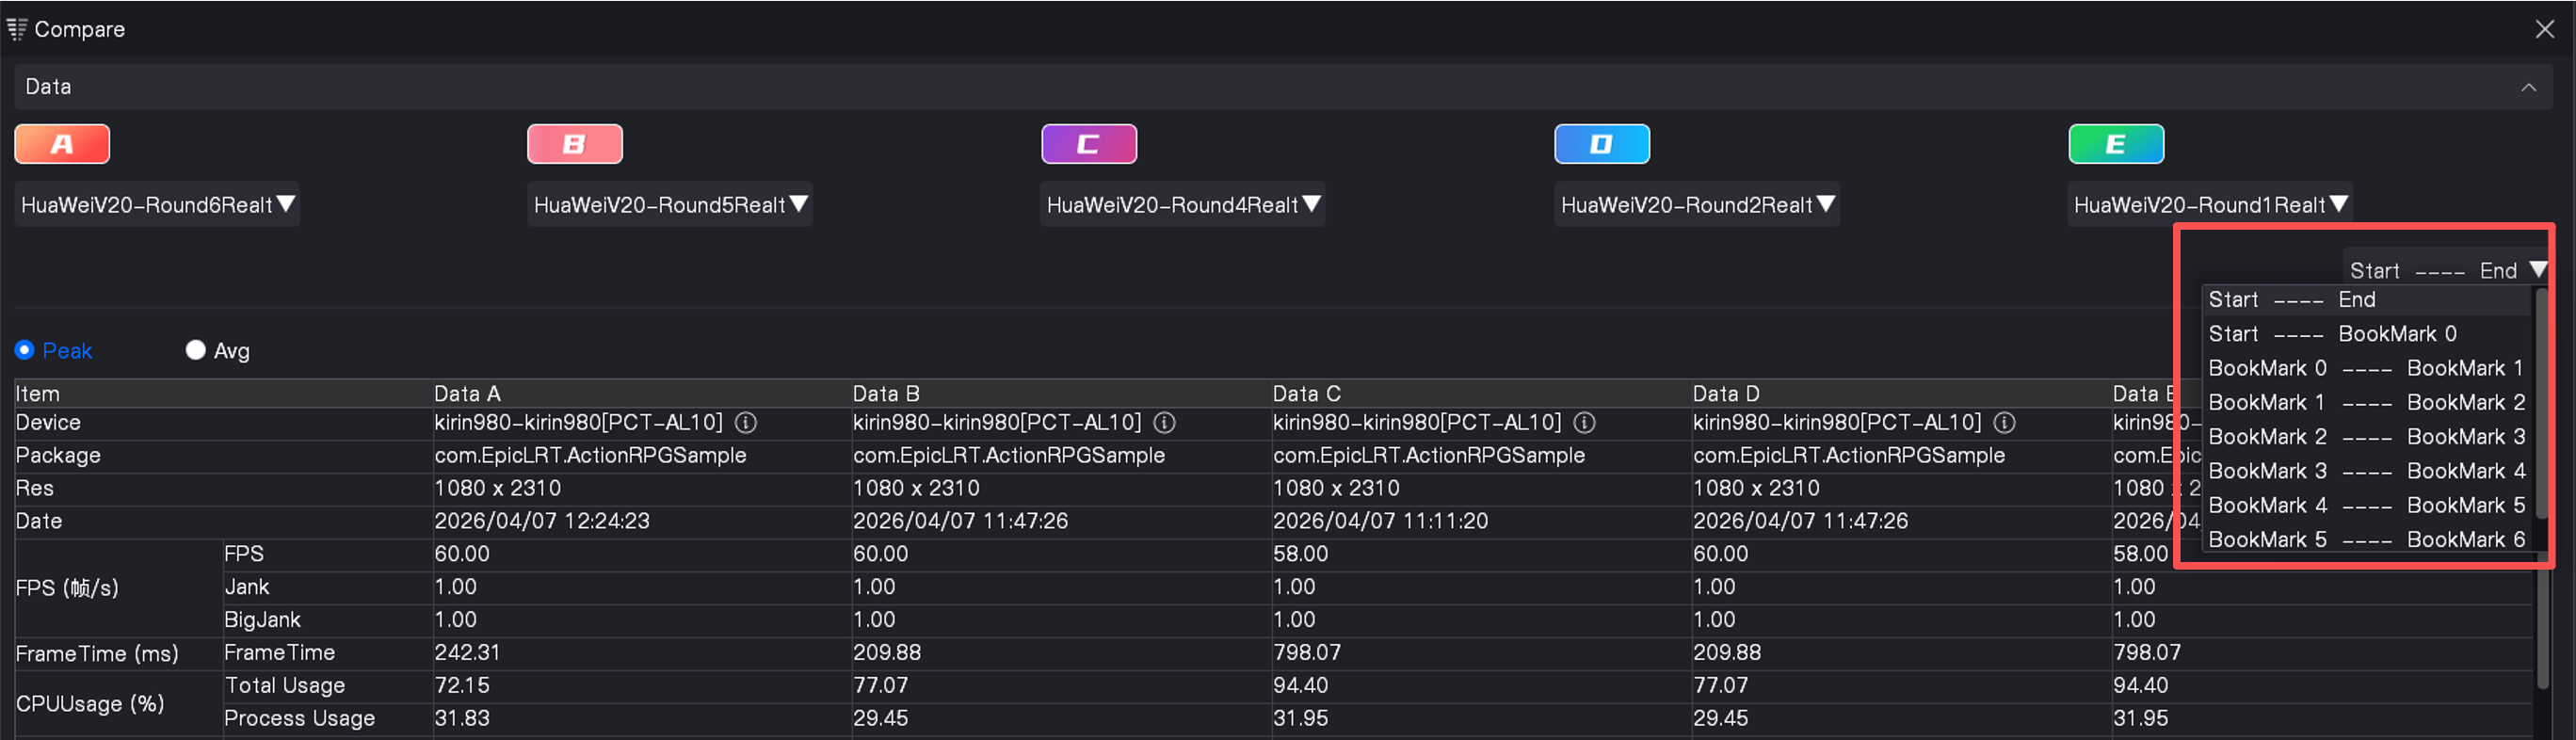Click Data B package com.EpicLRT.ActionRPGSample
The image size is (2576, 740).
(x=1009, y=456)
